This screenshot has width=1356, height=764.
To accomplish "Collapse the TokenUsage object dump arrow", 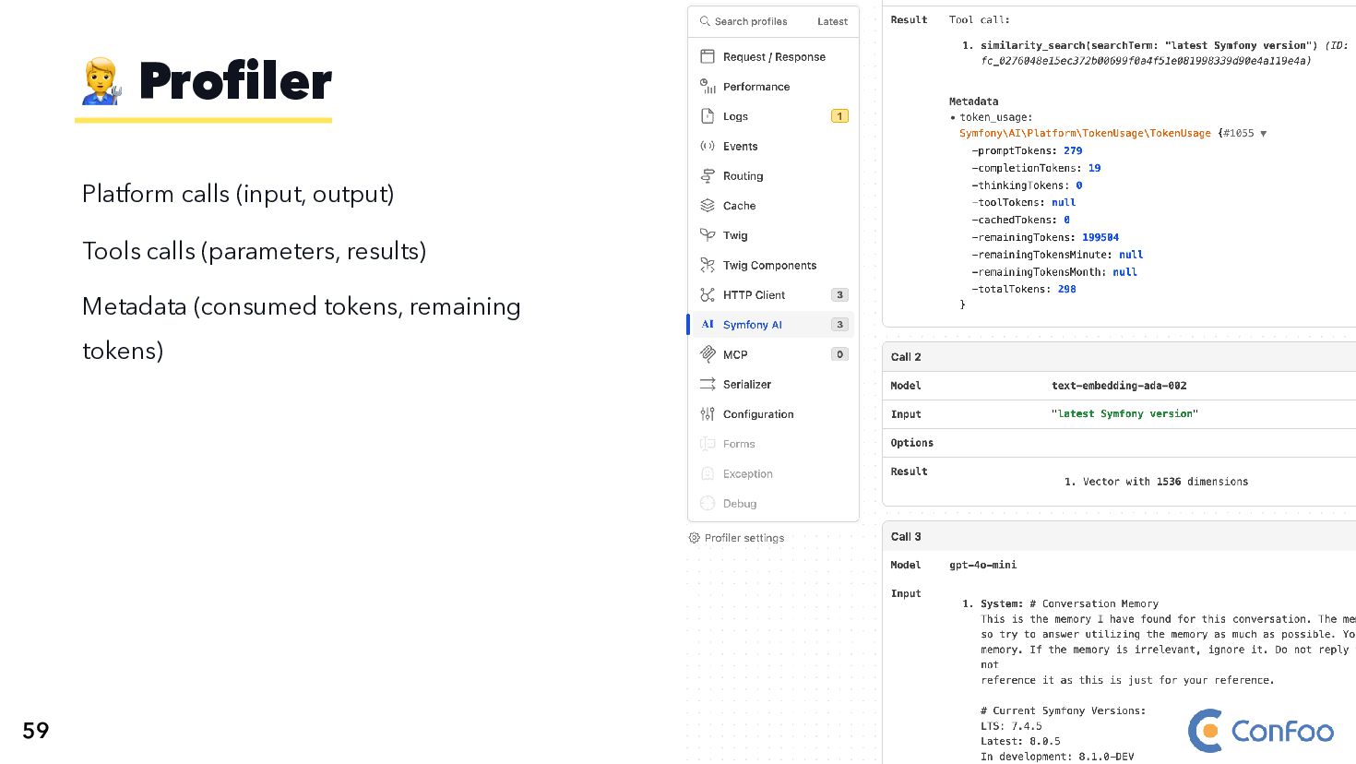I will point(1263,134).
